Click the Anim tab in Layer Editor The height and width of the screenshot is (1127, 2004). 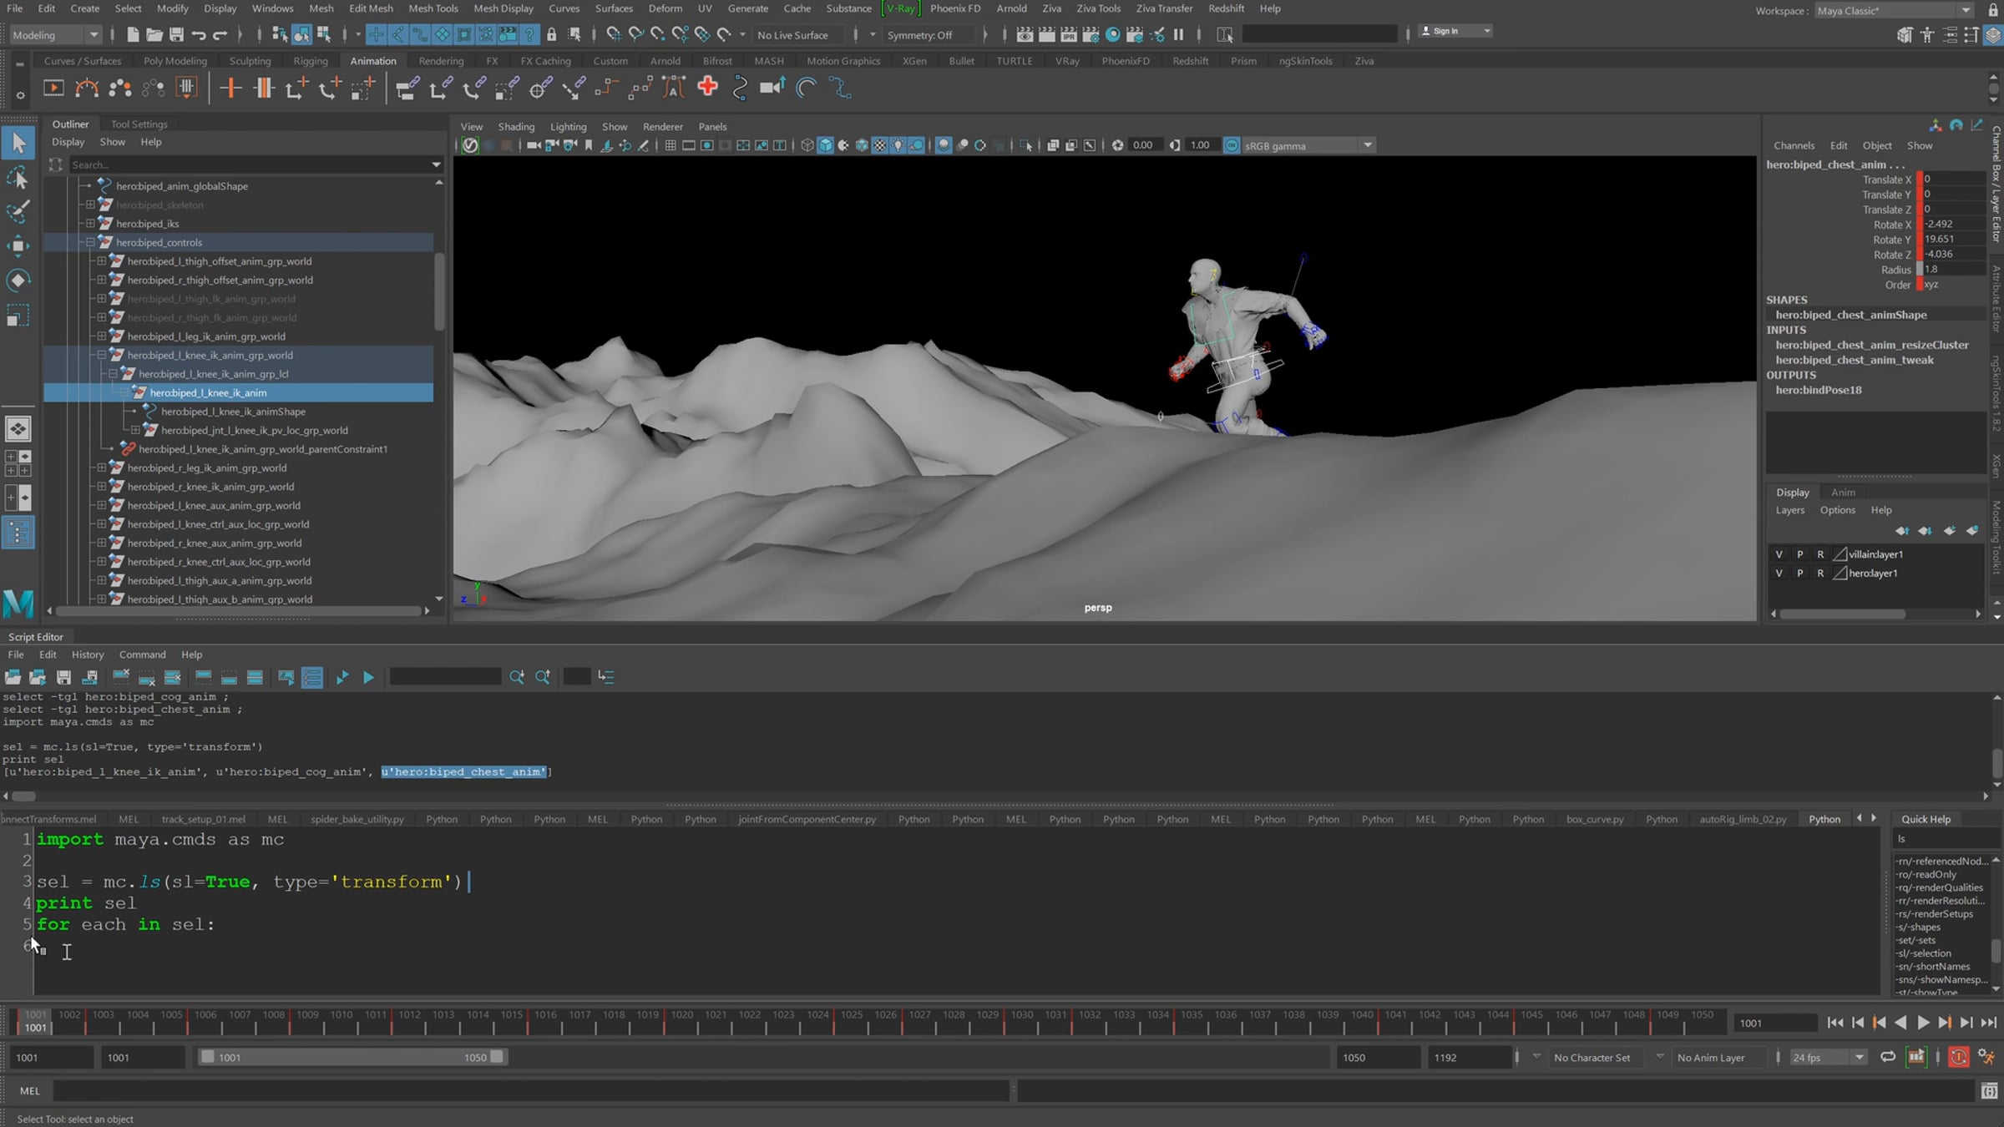(x=1843, y=493)
